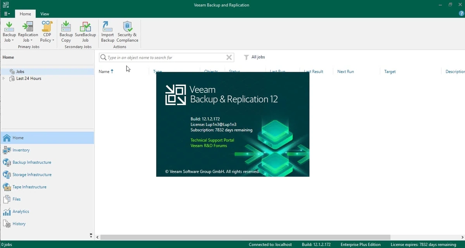This screenshot has width=465, height=248.
Task: Sort by the Description column
Action: coord(455,71)
